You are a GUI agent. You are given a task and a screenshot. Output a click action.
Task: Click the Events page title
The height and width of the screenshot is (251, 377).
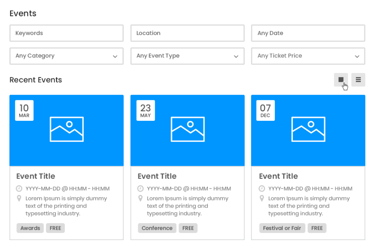click(23, 13)
